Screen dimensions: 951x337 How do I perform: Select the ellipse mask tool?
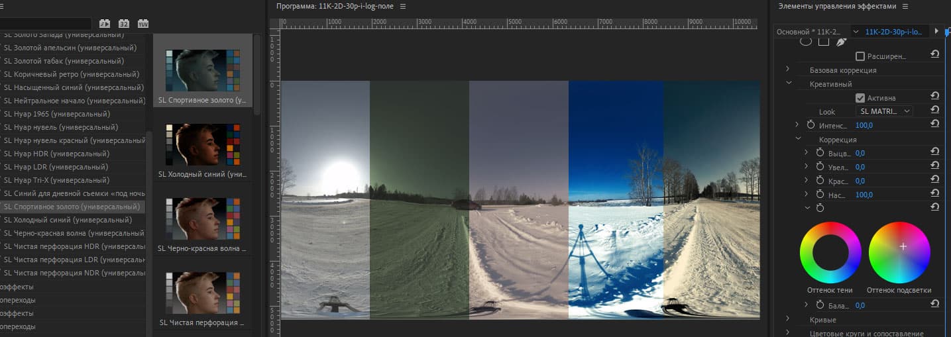[806, 41]
